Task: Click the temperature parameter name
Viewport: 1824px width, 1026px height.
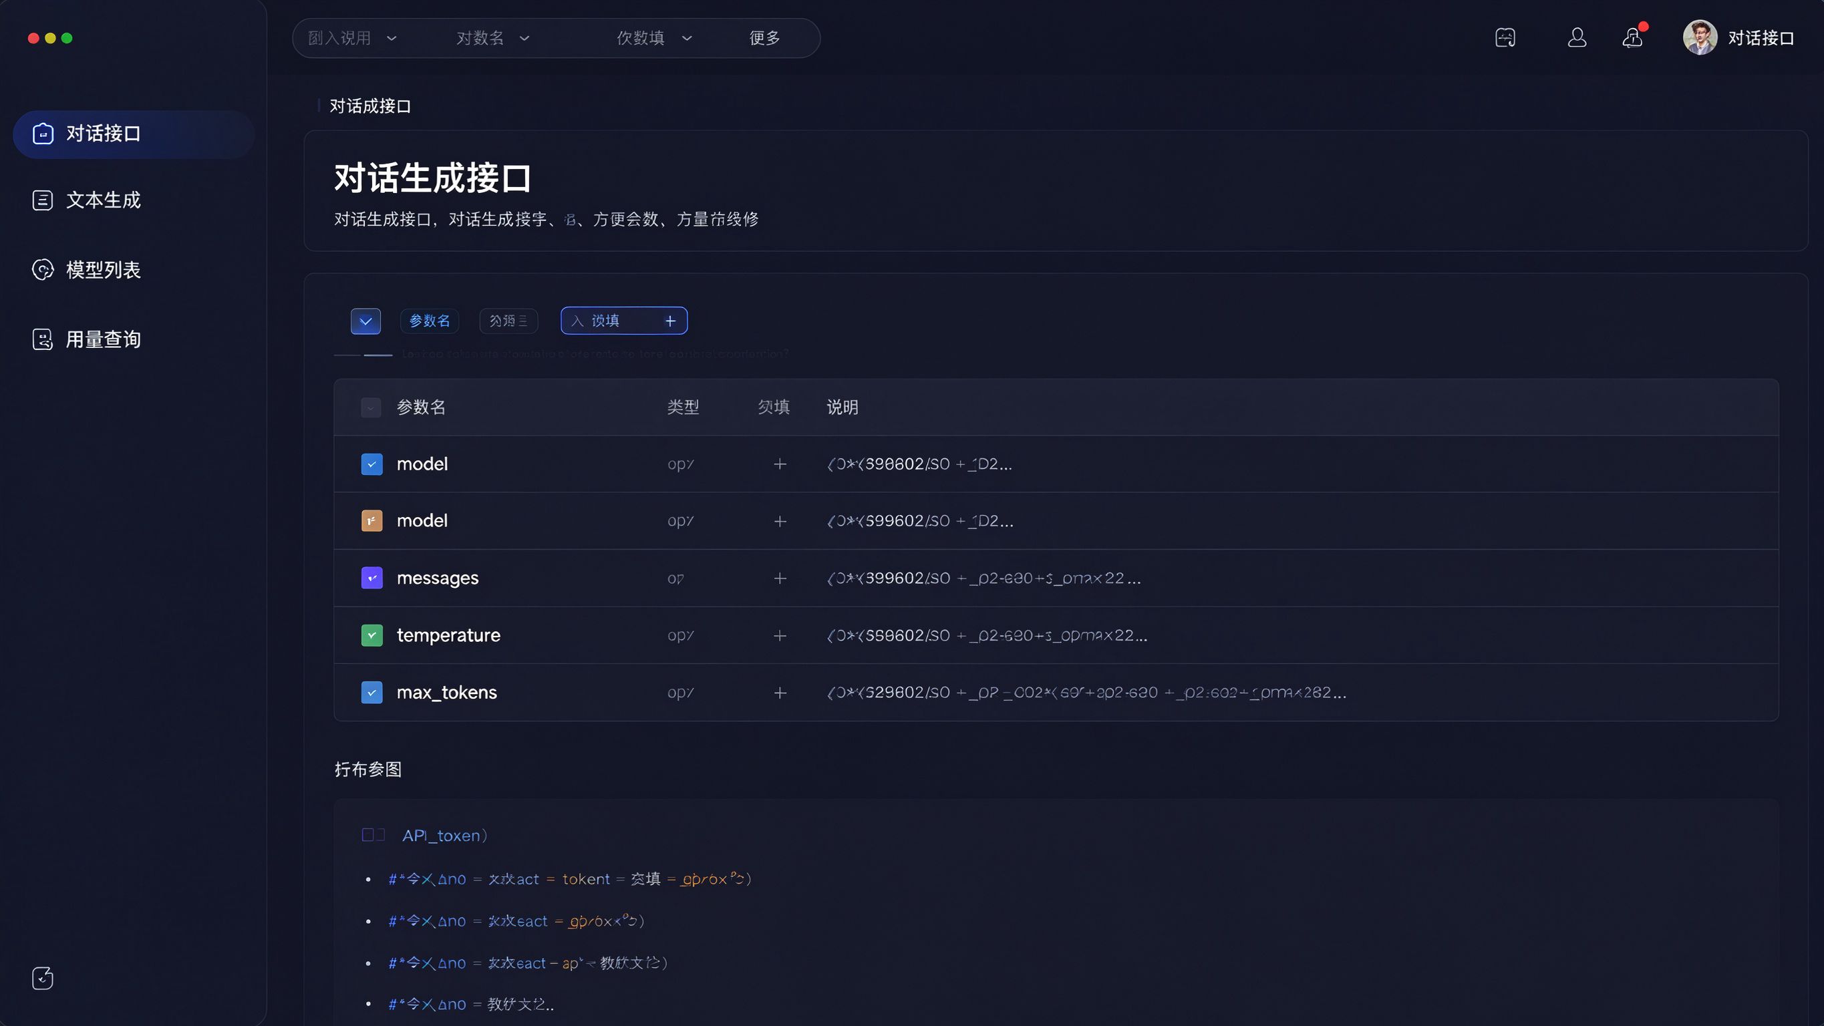Action: point(448,636)
